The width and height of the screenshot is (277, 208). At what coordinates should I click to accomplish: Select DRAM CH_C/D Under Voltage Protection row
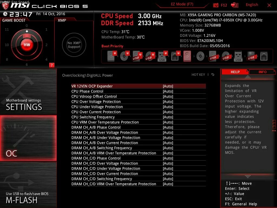[138, 168]
